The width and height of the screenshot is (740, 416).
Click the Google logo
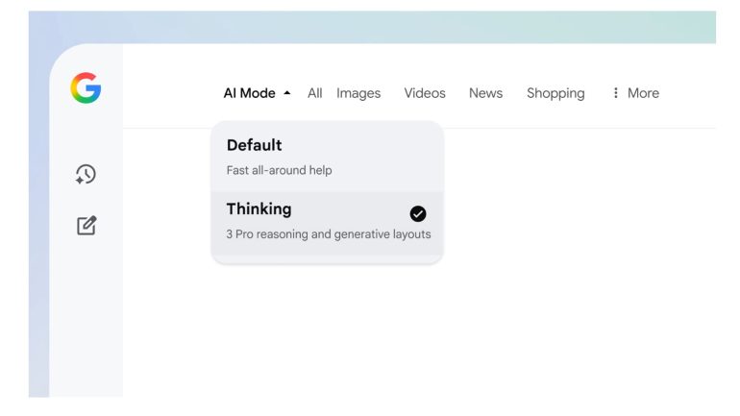tap(86, 88)
